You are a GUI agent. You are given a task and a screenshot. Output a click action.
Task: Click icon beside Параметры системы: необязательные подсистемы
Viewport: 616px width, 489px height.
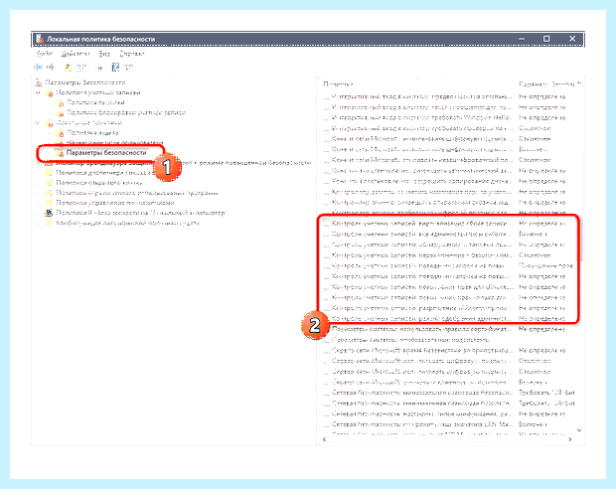[x=326, y=340]
